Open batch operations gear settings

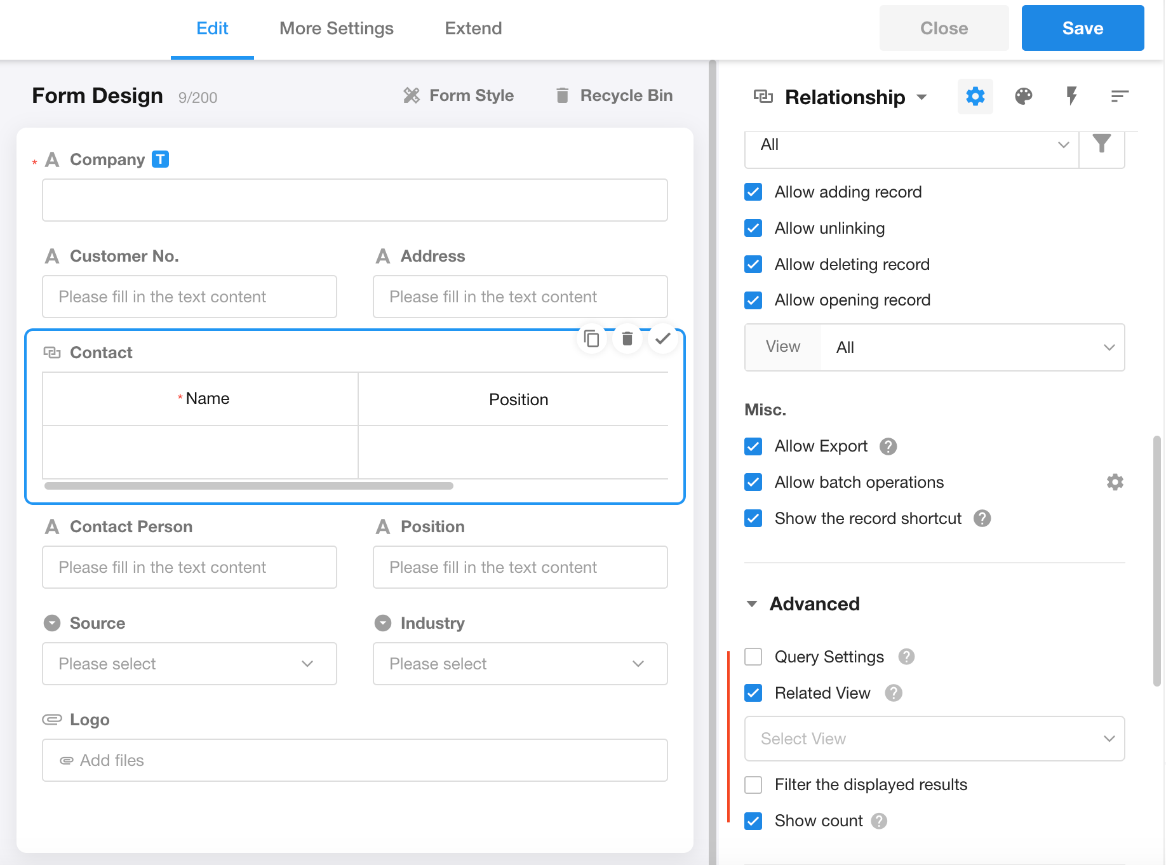pos(1115,483)
